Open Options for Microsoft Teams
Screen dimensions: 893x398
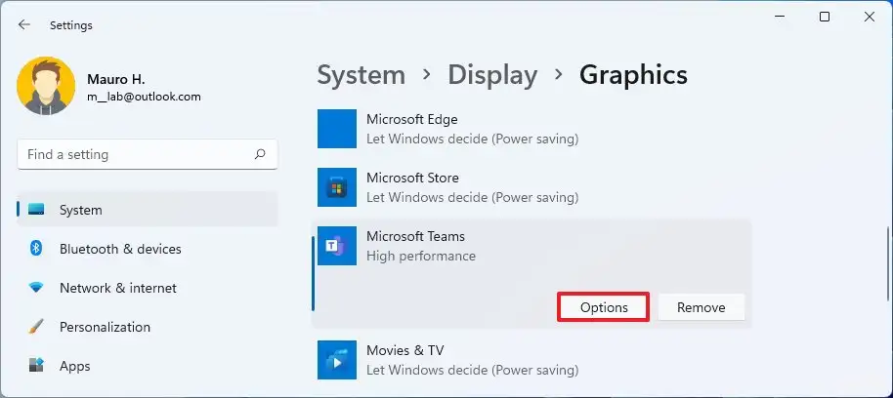tap(604, 307)
